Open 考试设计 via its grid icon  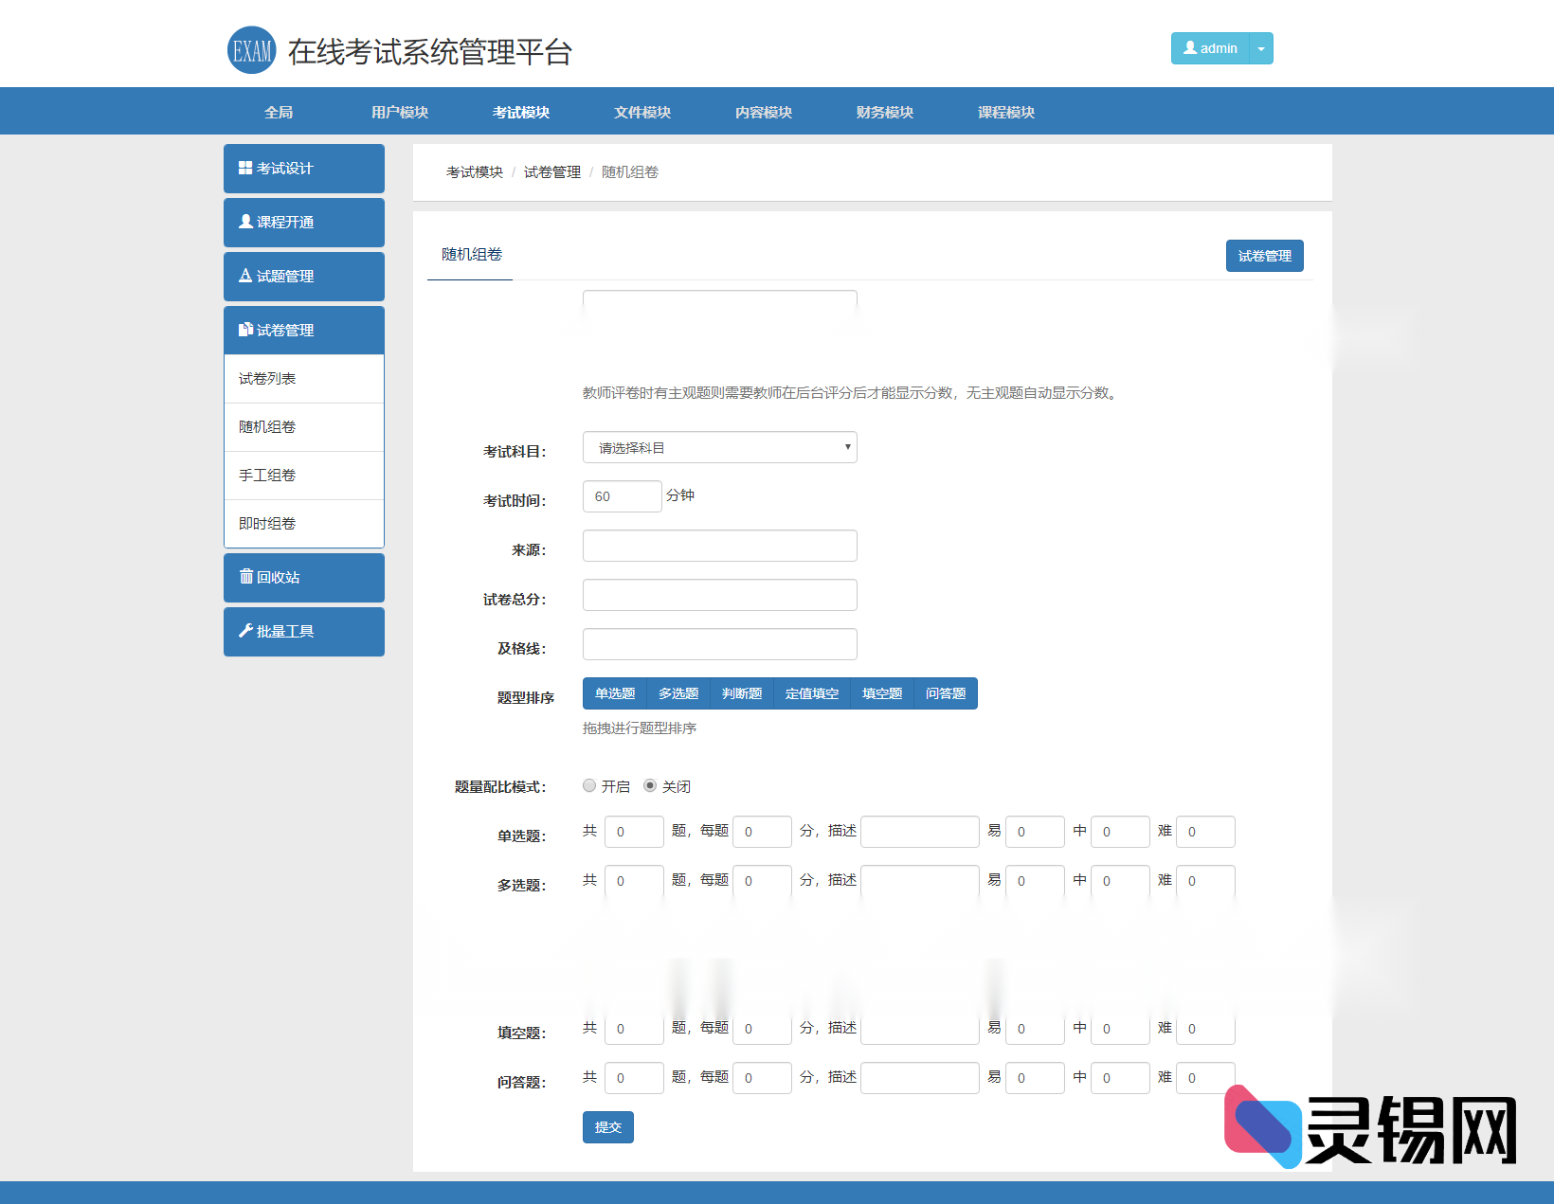click(x=244, y=168)
